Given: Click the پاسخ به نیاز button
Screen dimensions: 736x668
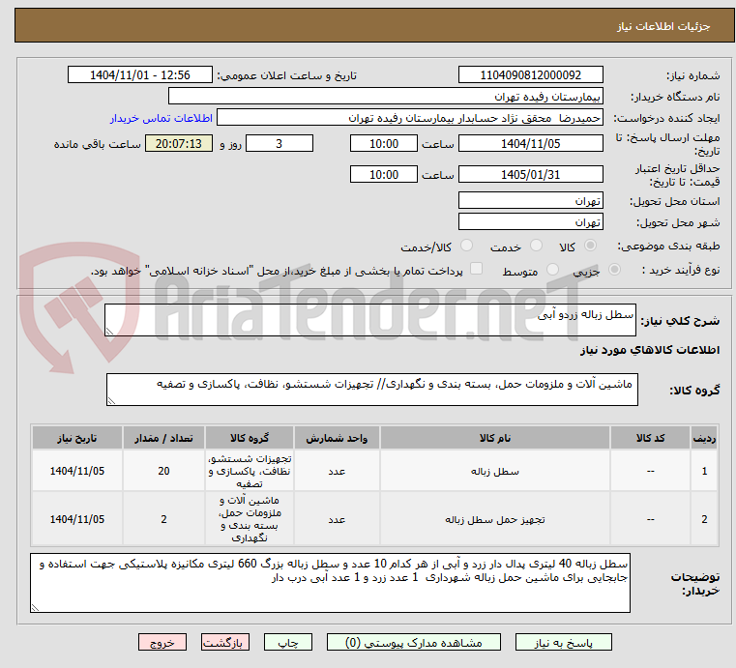Looking at the screenshot, I should tap(563, 642).
